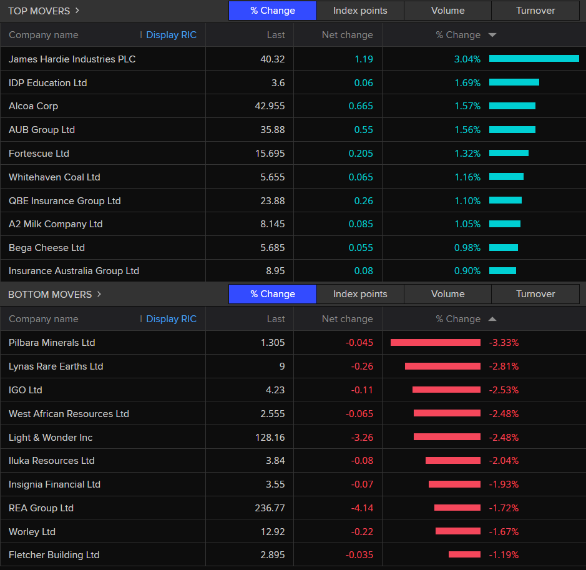
Task: Select IGO Ltd company name
Action: (x=26, y=390)
